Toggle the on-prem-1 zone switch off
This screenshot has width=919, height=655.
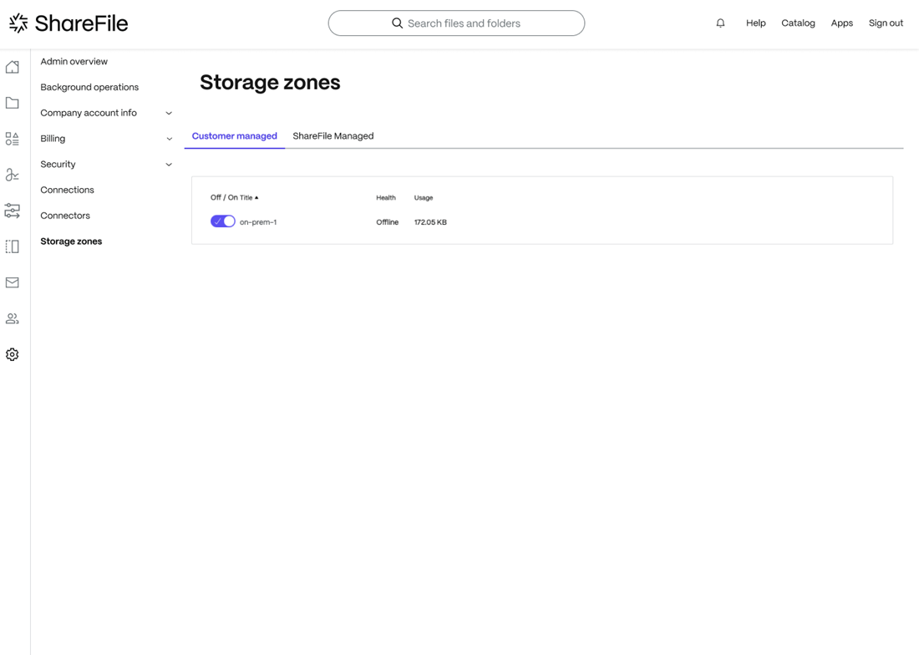[x=223, y=221]
